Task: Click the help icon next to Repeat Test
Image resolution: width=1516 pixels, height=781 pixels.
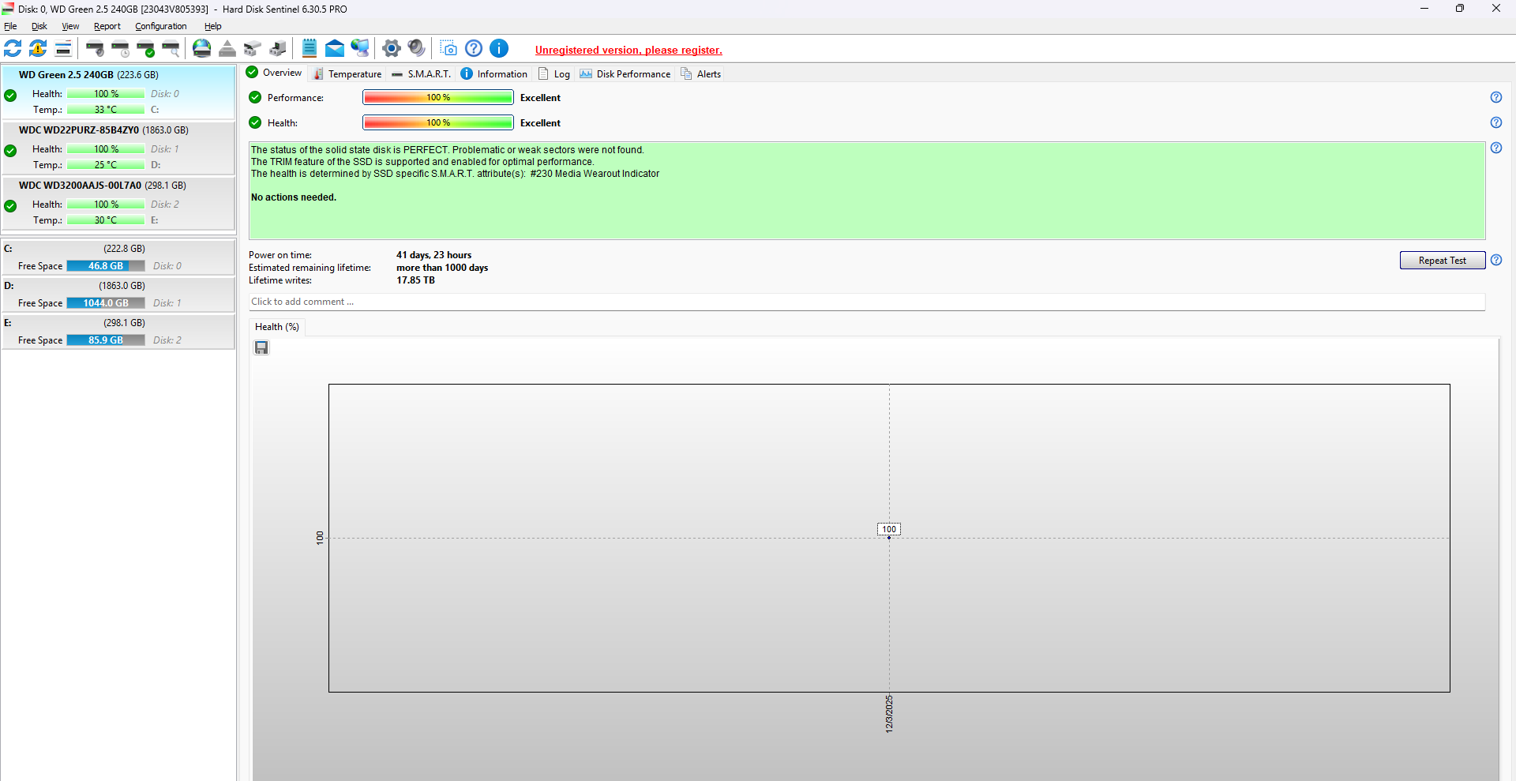Action: 1495,261
